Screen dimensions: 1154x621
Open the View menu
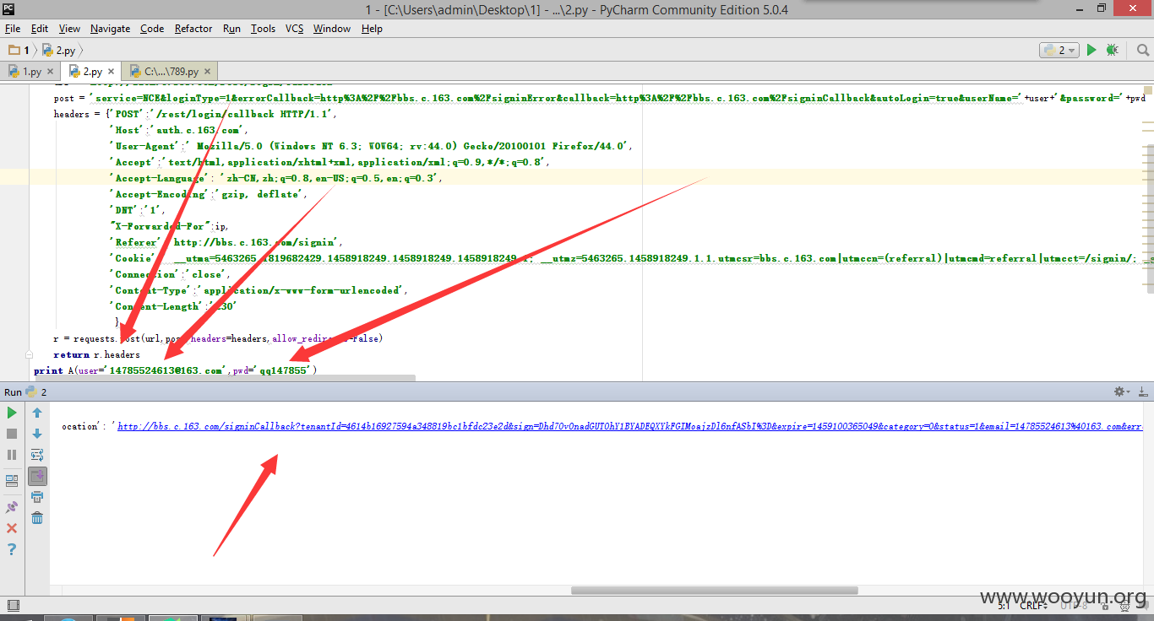click(x=70, y=29)
